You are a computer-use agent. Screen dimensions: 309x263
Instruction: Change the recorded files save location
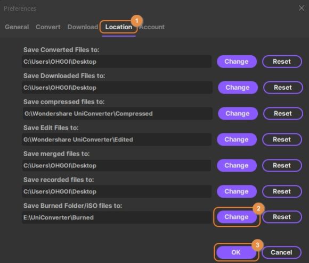pyautogui.click(x=237, y=191)
